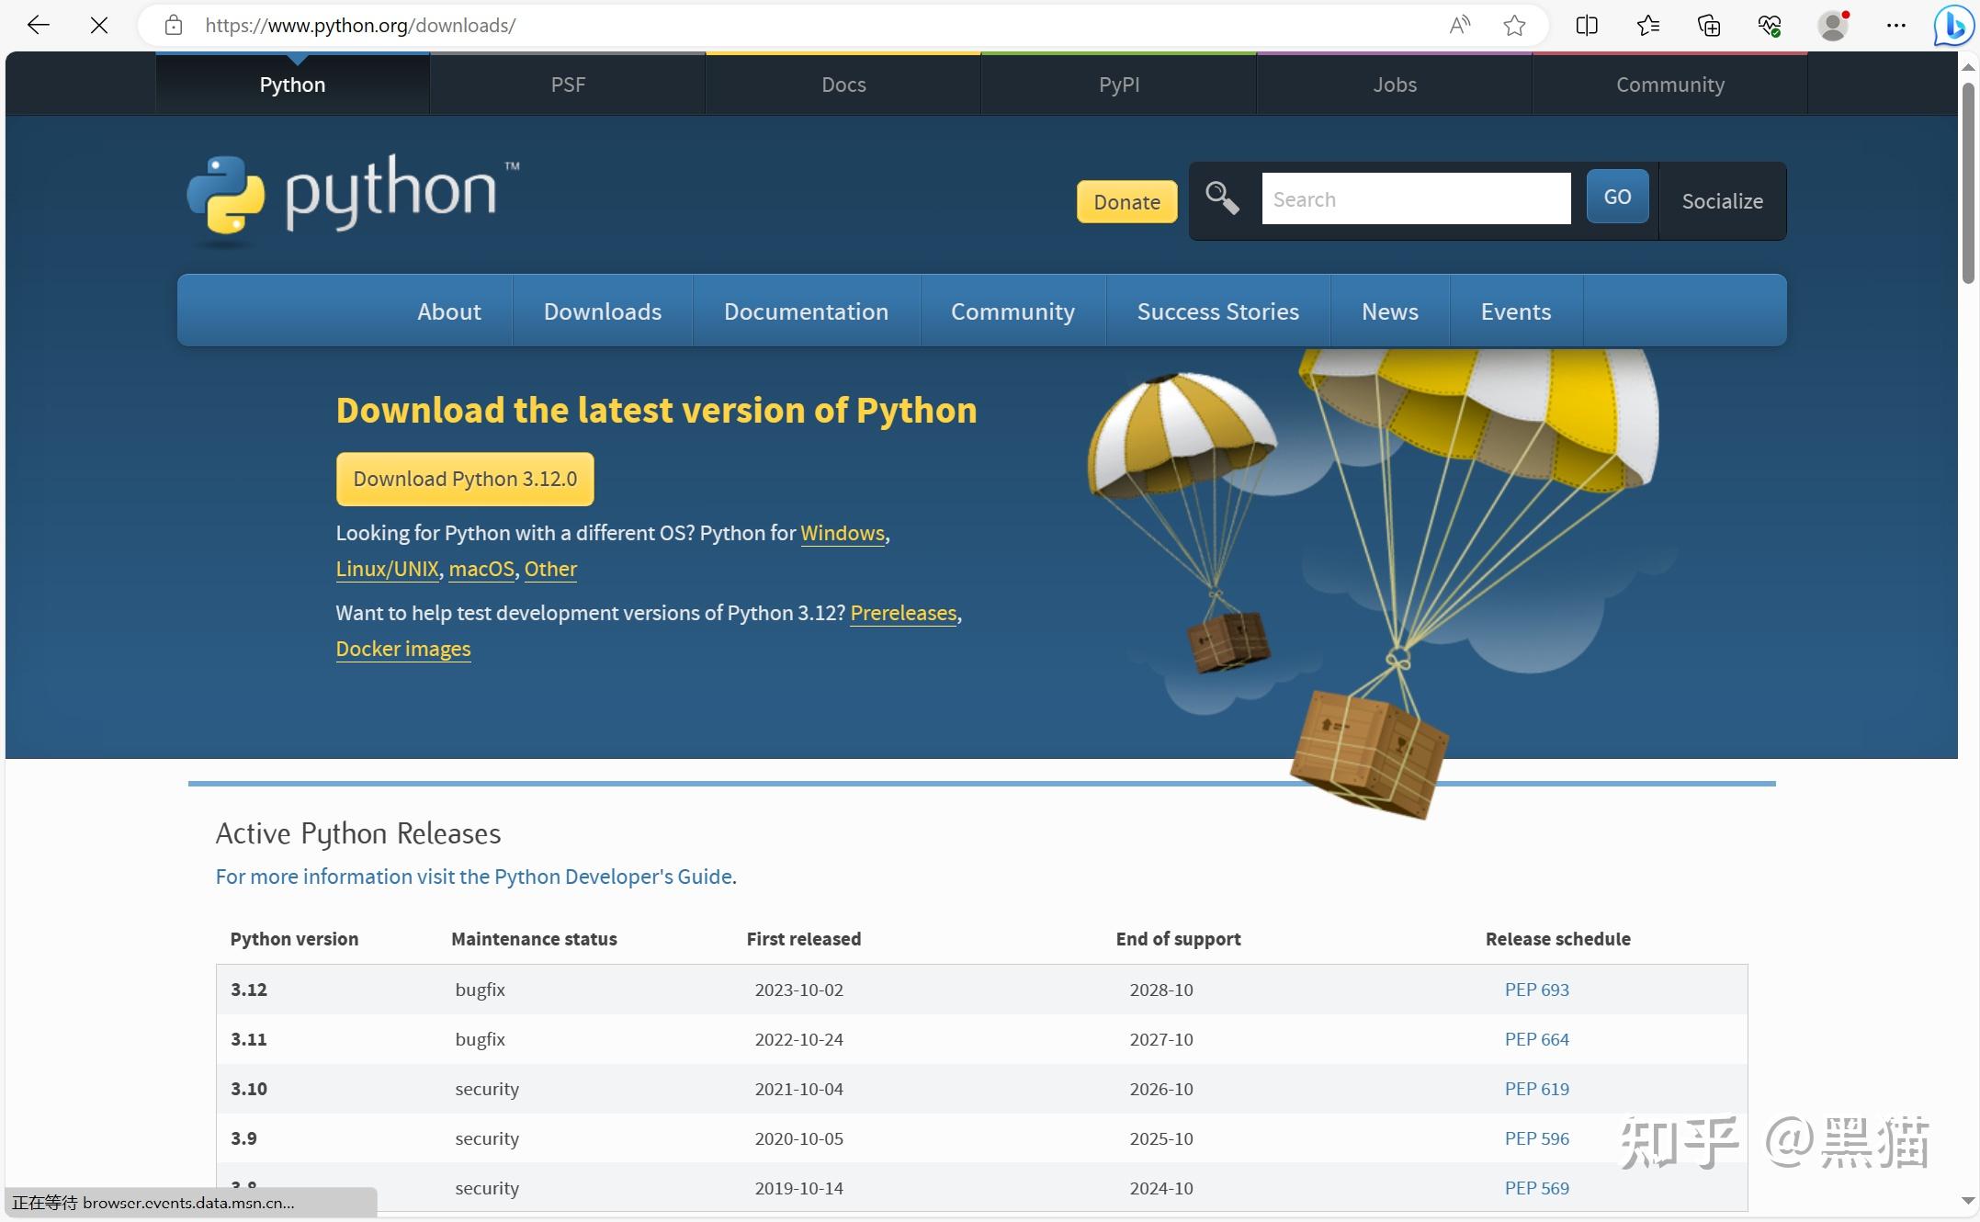
Task: Open Read aloud icon in address bar
Action: click(x=1459, y=25)
